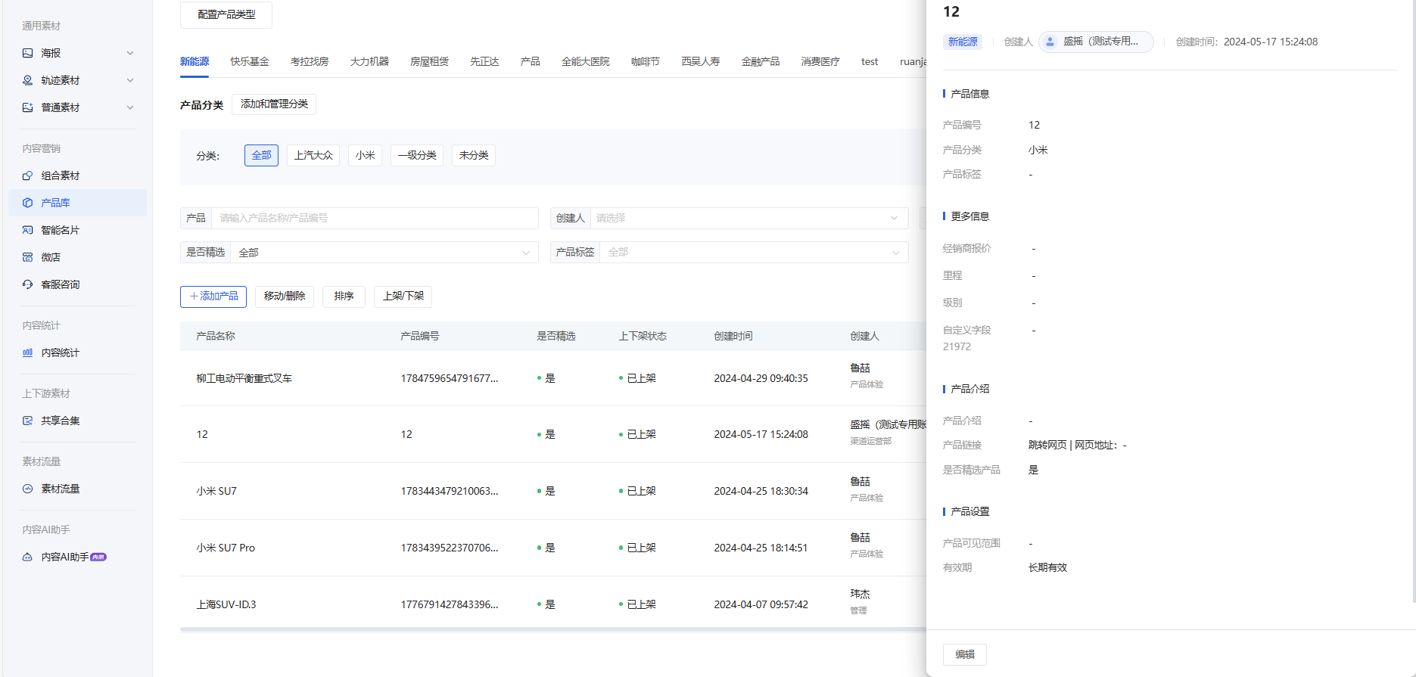Click the 素材流量 sidebar icon
The height and width of the screenshot is (677, 1416).
(28, 489)
